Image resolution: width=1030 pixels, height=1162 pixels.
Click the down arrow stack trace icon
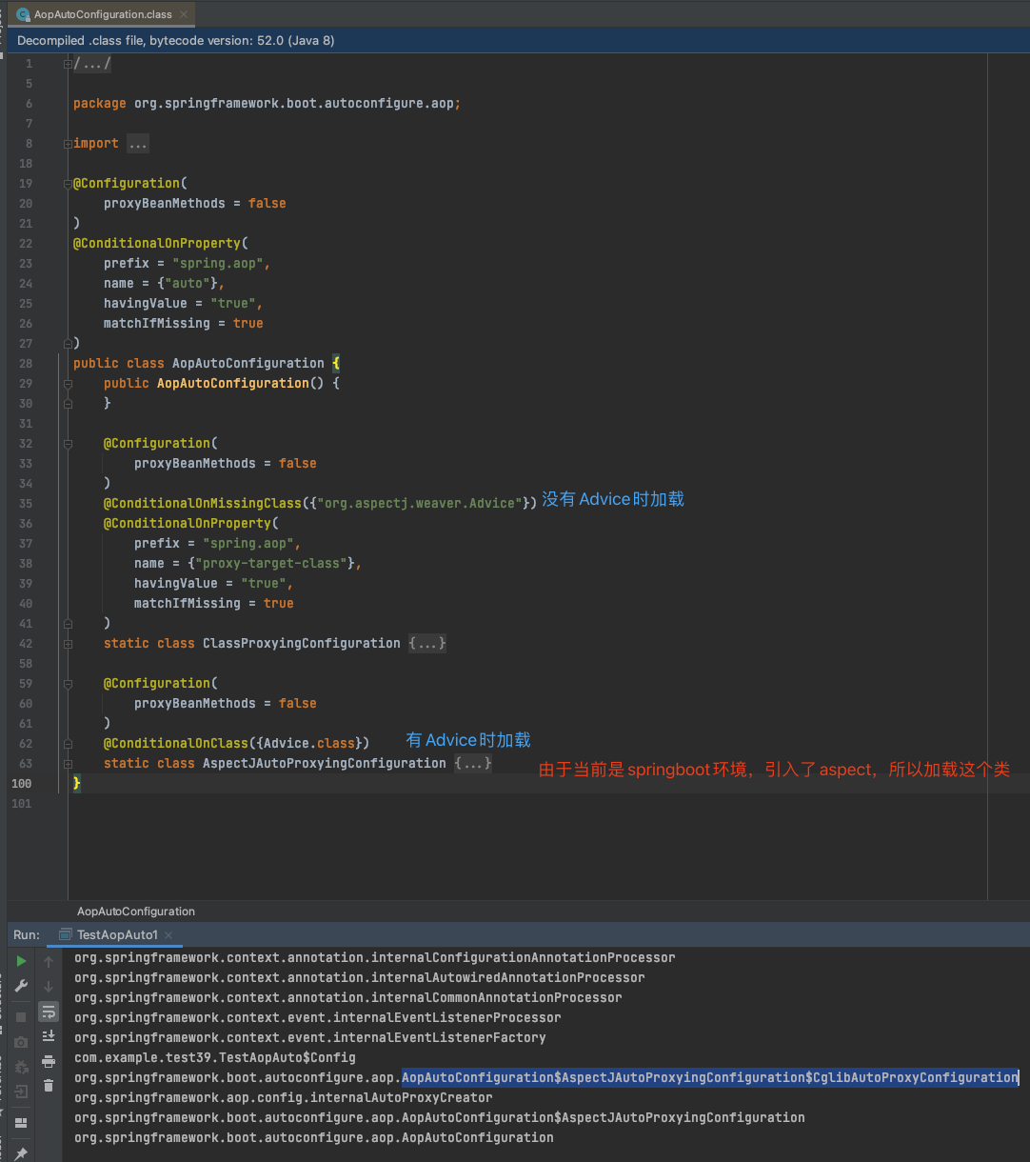[x=49, y=987]
